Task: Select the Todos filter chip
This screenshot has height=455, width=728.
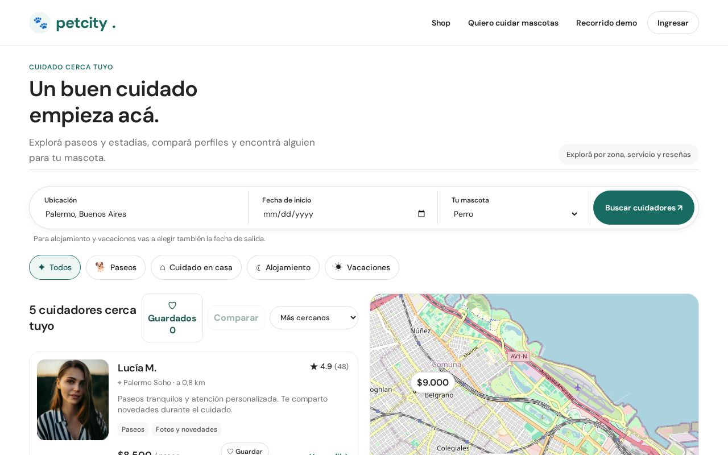Action: click(55, 267)
